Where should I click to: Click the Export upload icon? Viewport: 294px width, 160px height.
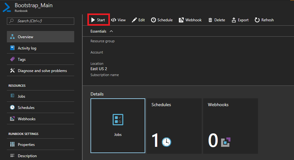(x=234, y=20)
